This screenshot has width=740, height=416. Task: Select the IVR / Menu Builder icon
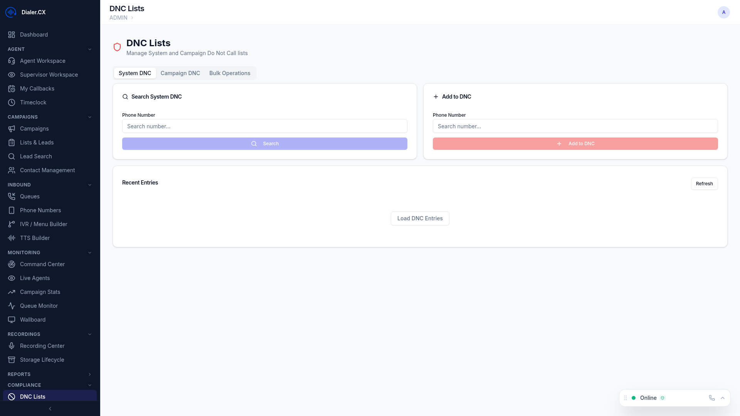click(x=12, y=224)
